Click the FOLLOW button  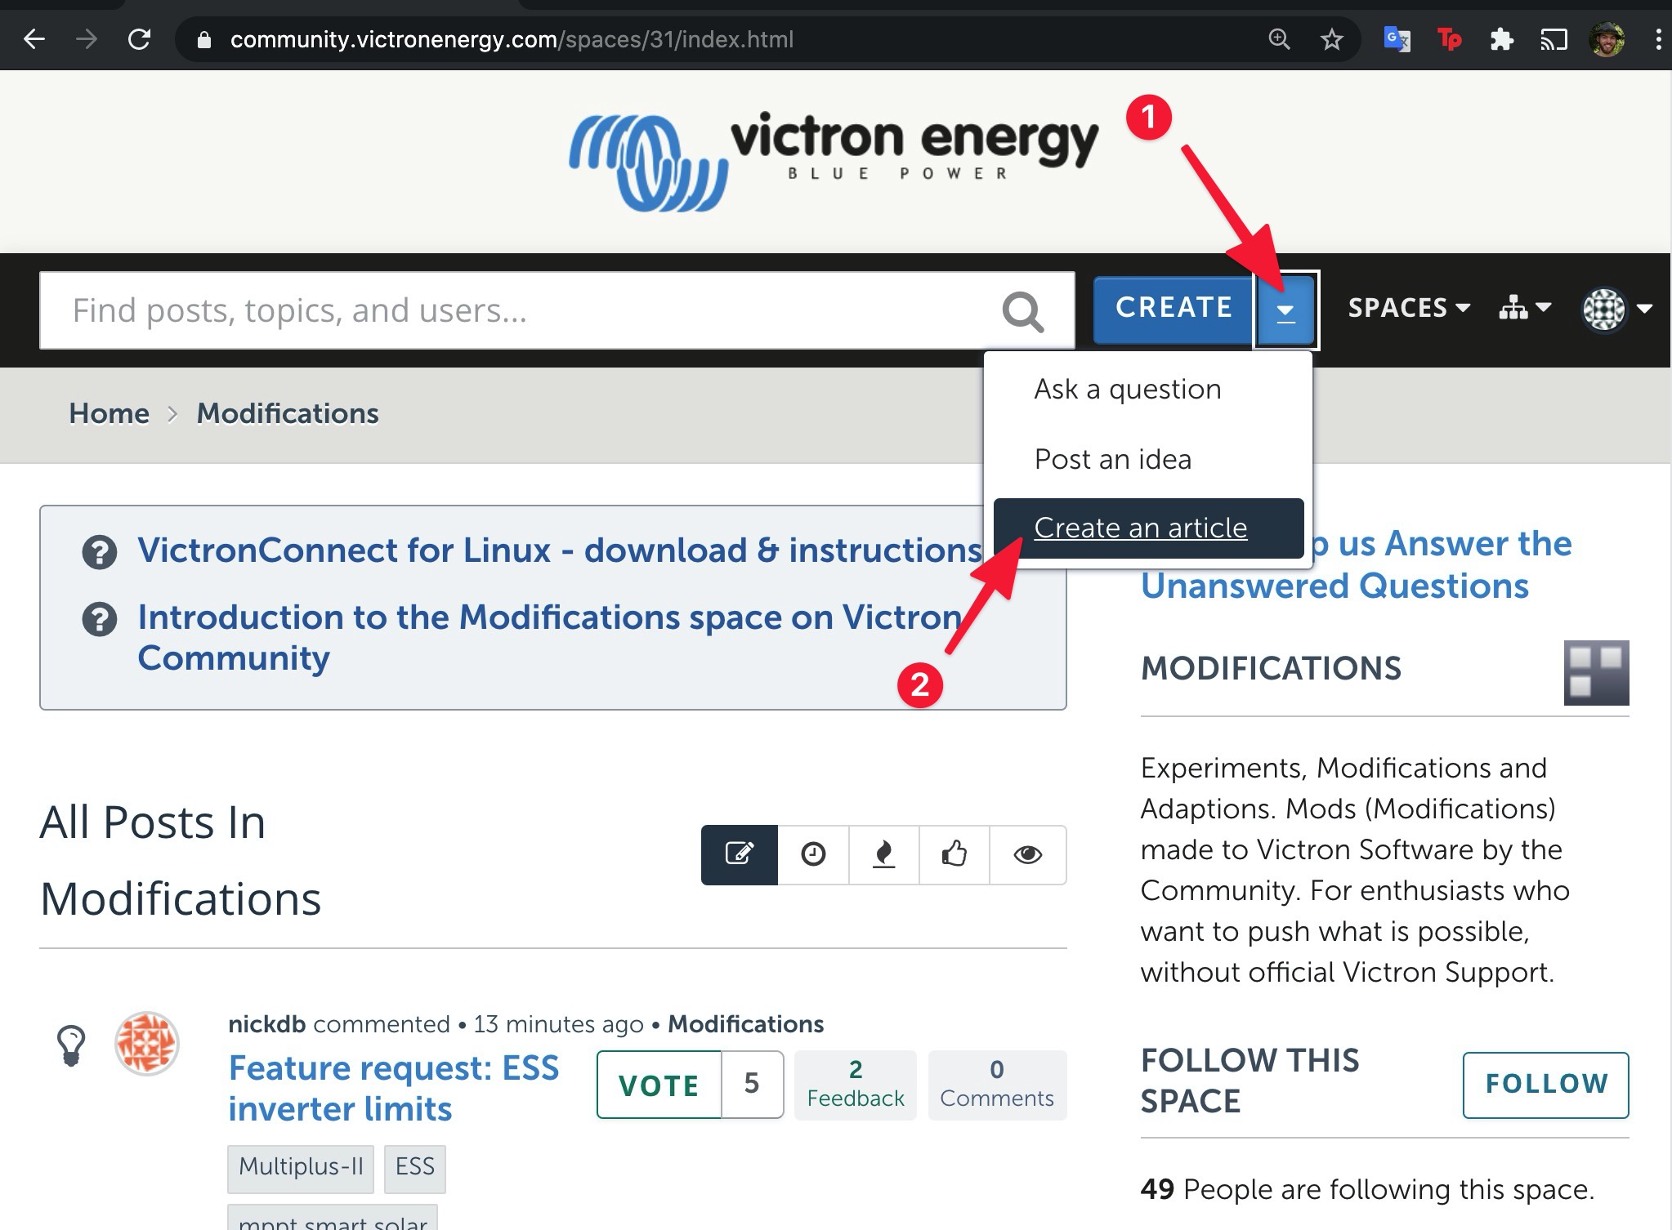[x=1546, y=1085]
